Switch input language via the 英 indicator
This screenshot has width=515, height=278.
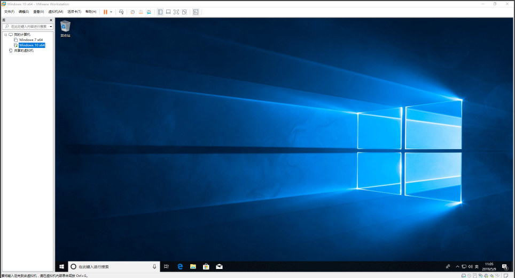[x=477, y=266]
